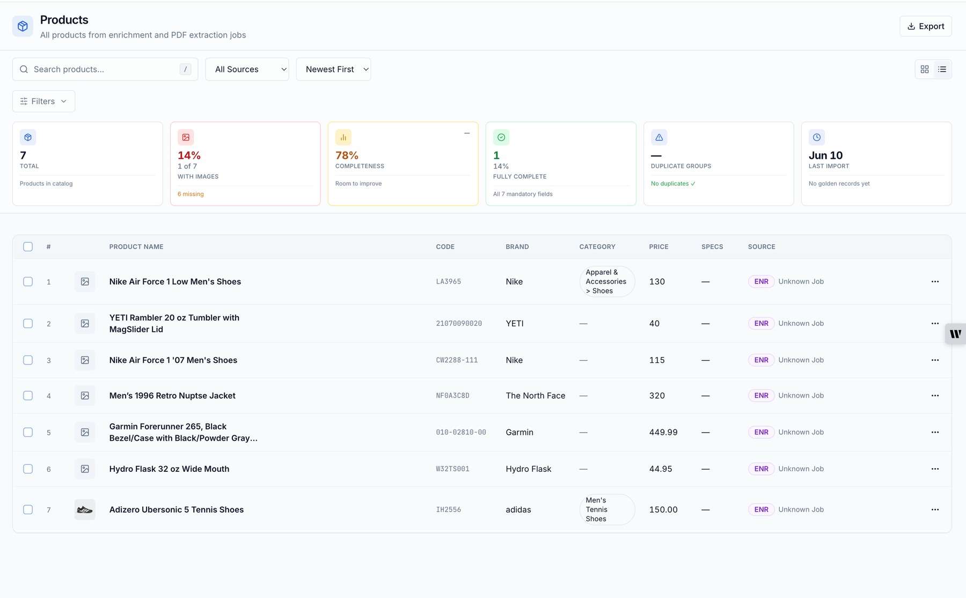The image size is (966, 598).
Task: Click the Duplicate Groups warning icon
Action: 659,137
